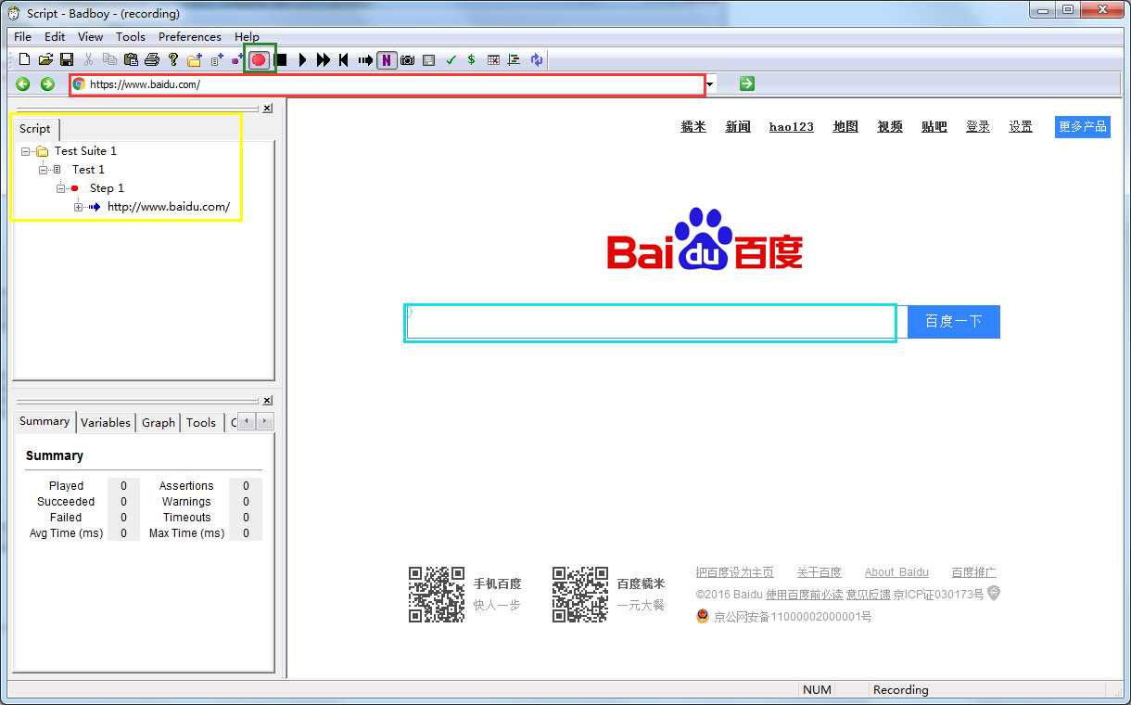Click the Play Request step arrow icon
The height and width of the screenshot is (705, 1131).
(365, 59)
